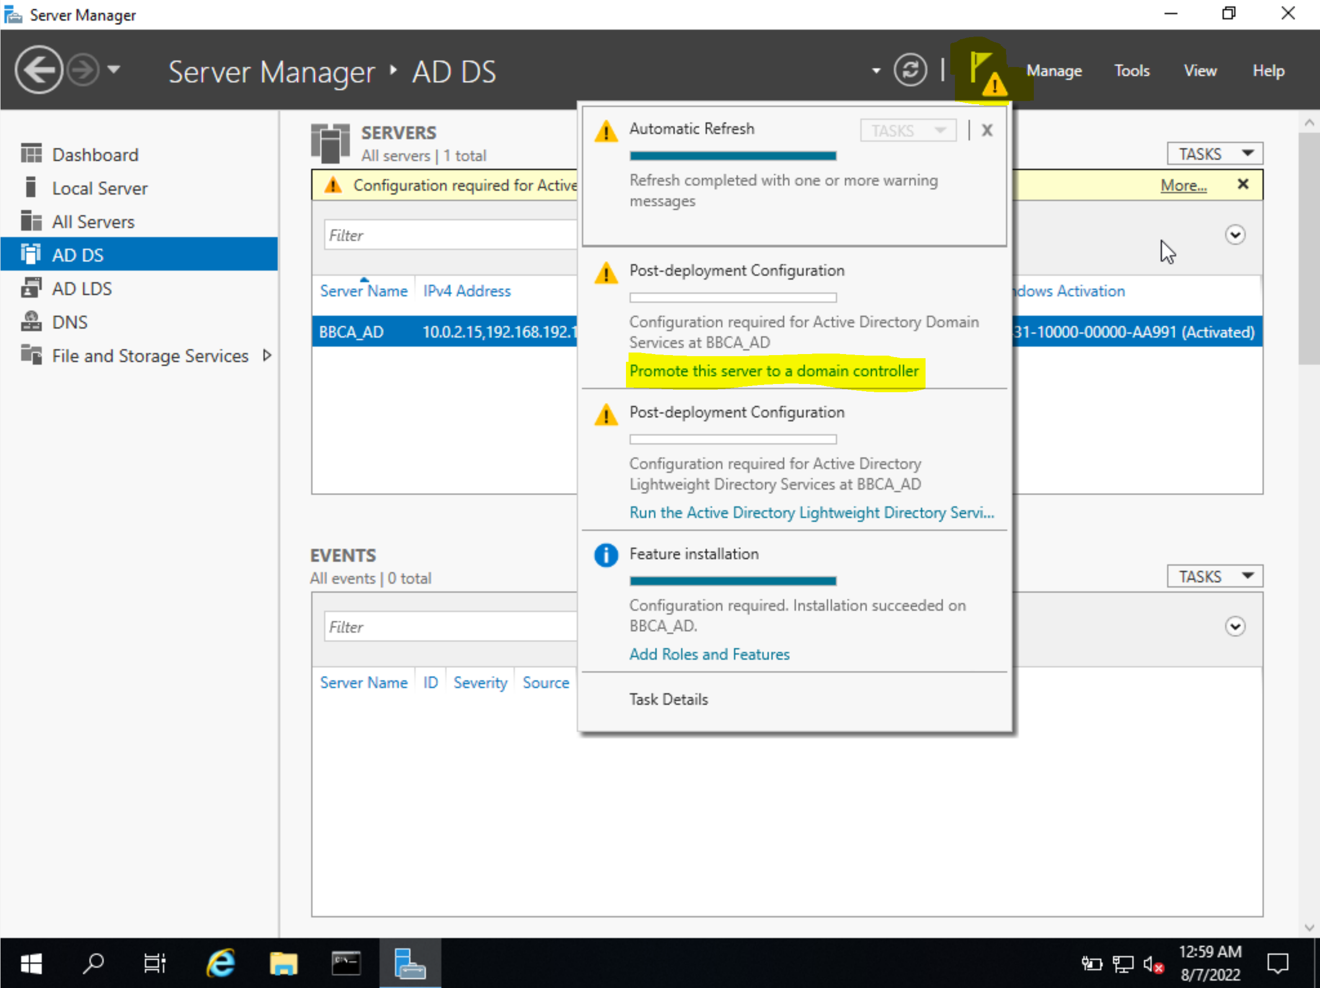This screenshot has width=1320, height=988.
Task: Sort events by ID column
Action: tap(430, 682)
